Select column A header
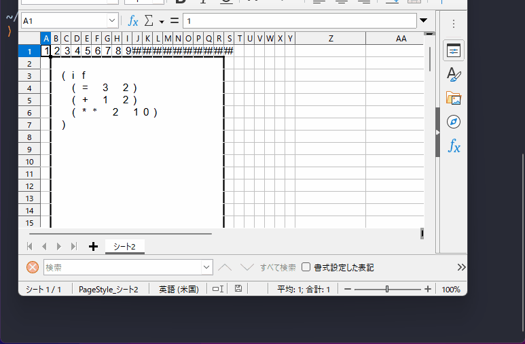525x344 pixels. (46, 39)
